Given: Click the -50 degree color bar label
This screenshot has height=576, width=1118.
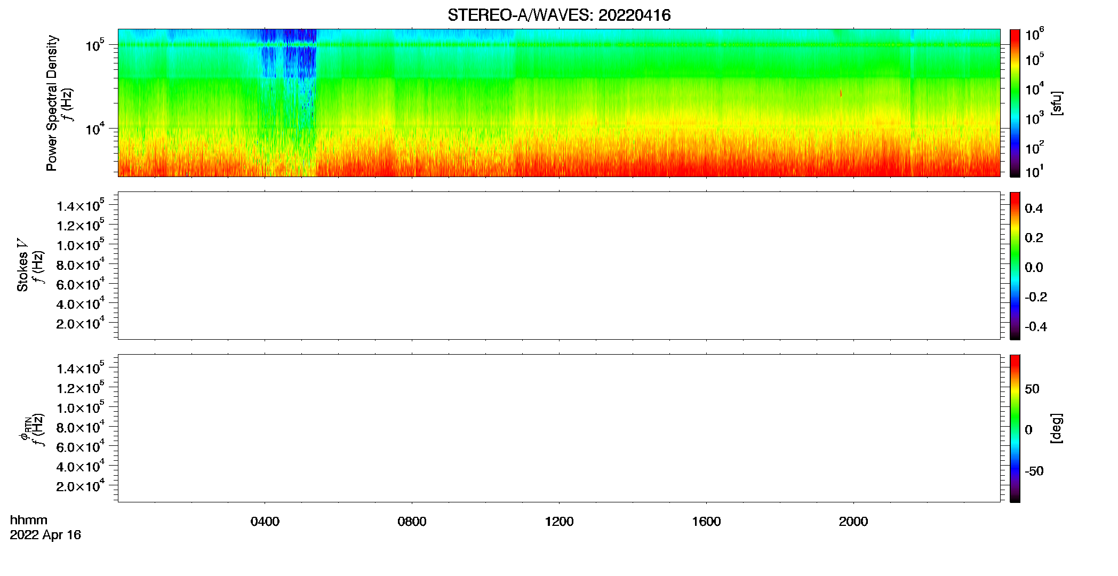Looking at the screenshot, I should 1034,471.
